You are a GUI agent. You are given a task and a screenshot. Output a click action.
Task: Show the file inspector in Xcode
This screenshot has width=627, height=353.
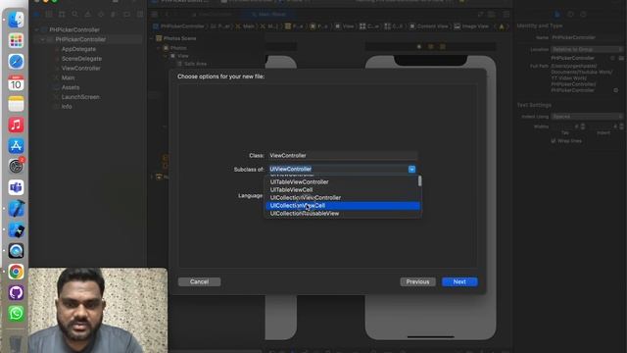(557, 14)
